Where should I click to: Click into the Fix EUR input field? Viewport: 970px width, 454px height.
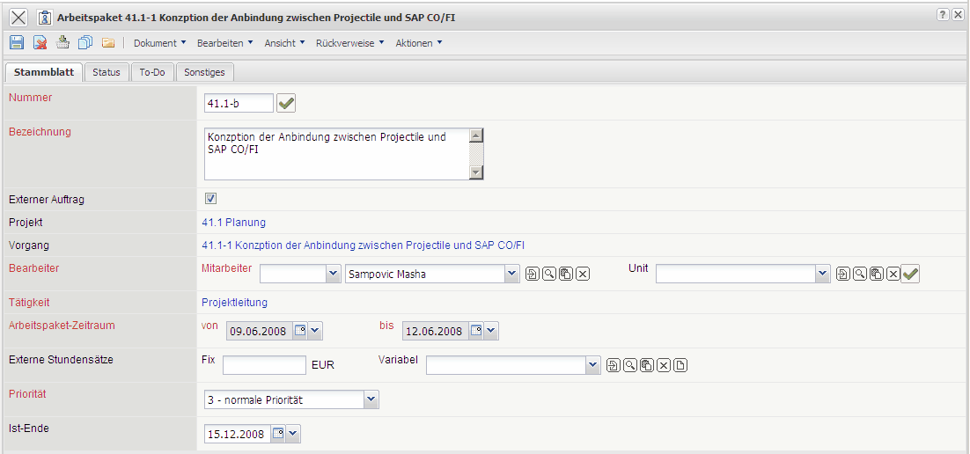click(264, 365)
